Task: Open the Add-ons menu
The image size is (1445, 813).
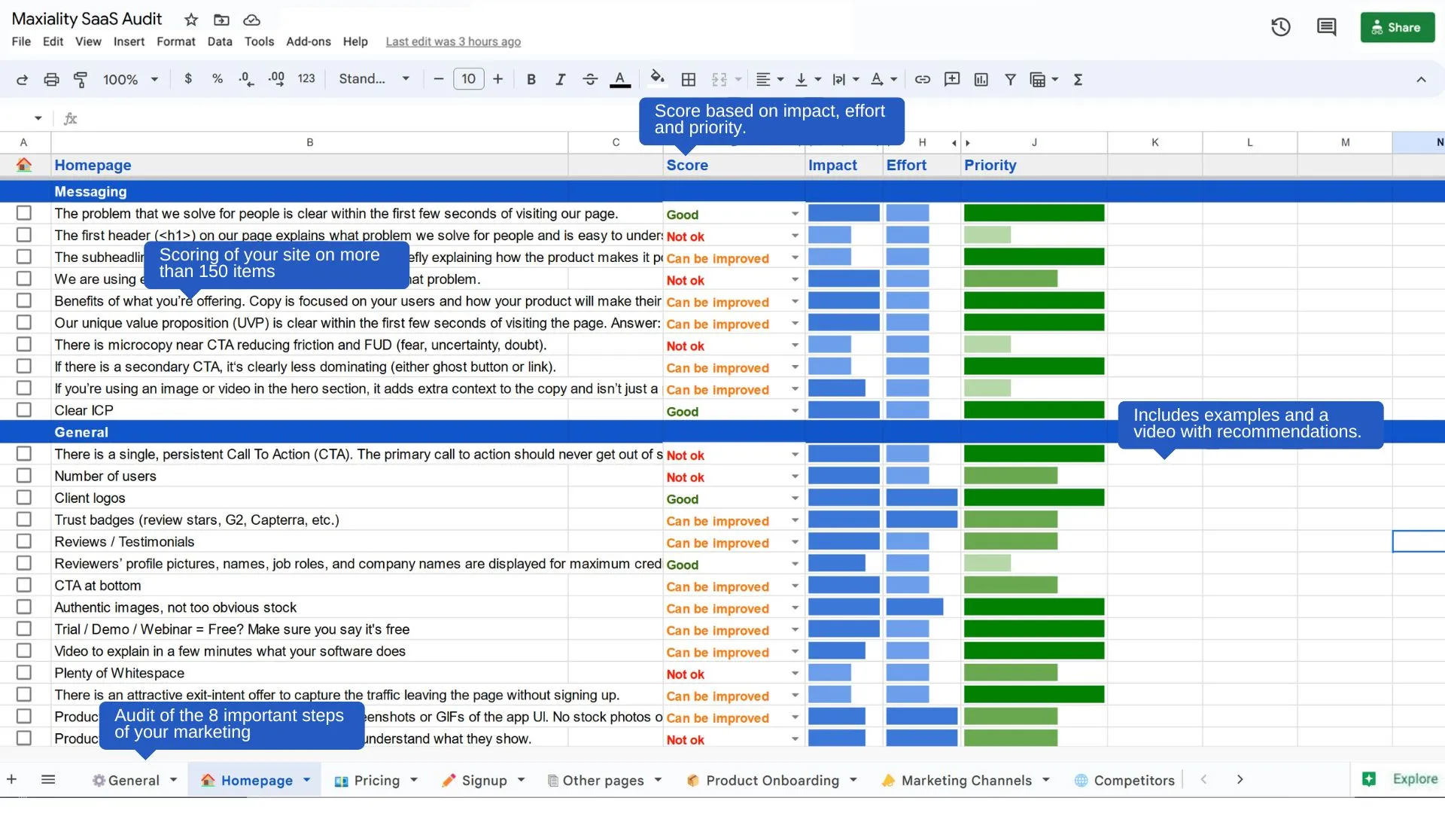Action: click(308, 41)
